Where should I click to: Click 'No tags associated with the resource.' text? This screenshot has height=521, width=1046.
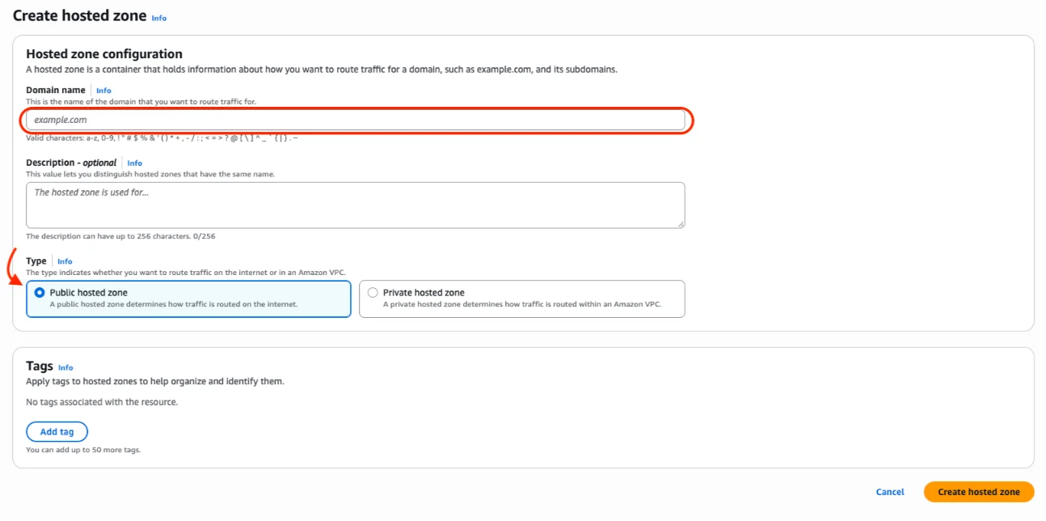point(102,402)
